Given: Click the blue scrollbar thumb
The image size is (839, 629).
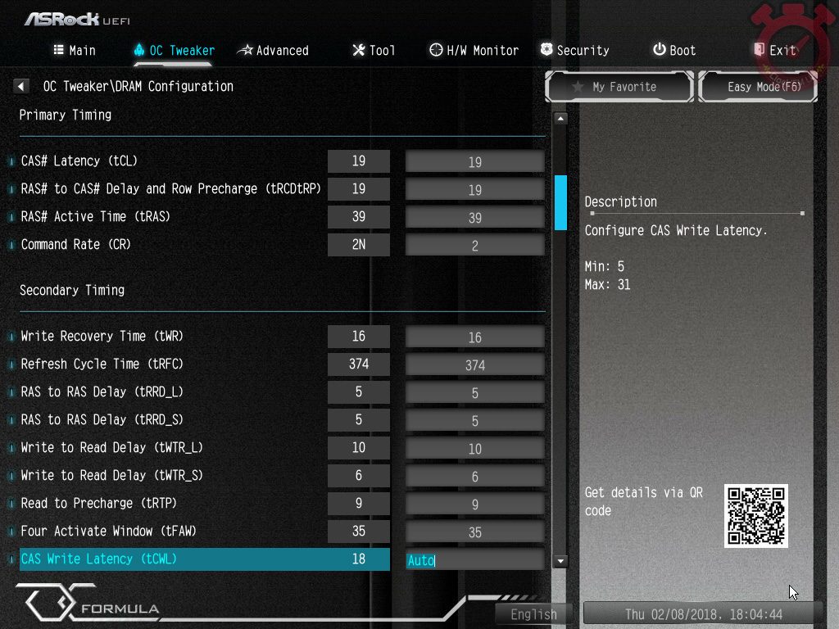Looking at the screenshot, I should pyautogui.click(x=560, y=202).
